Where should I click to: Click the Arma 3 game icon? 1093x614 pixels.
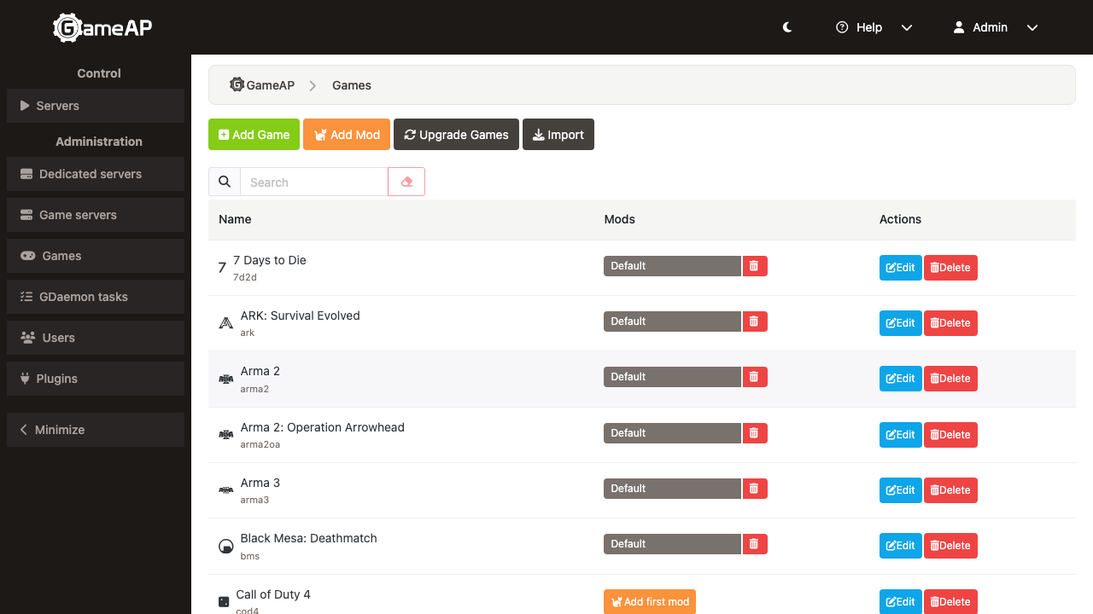tap(225, 490)
